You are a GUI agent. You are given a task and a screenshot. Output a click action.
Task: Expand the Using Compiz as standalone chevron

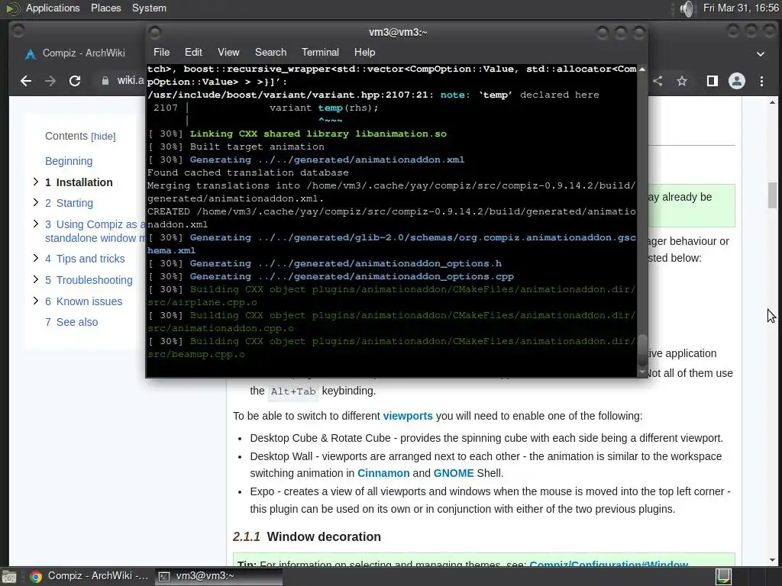[x=35, y=224]
